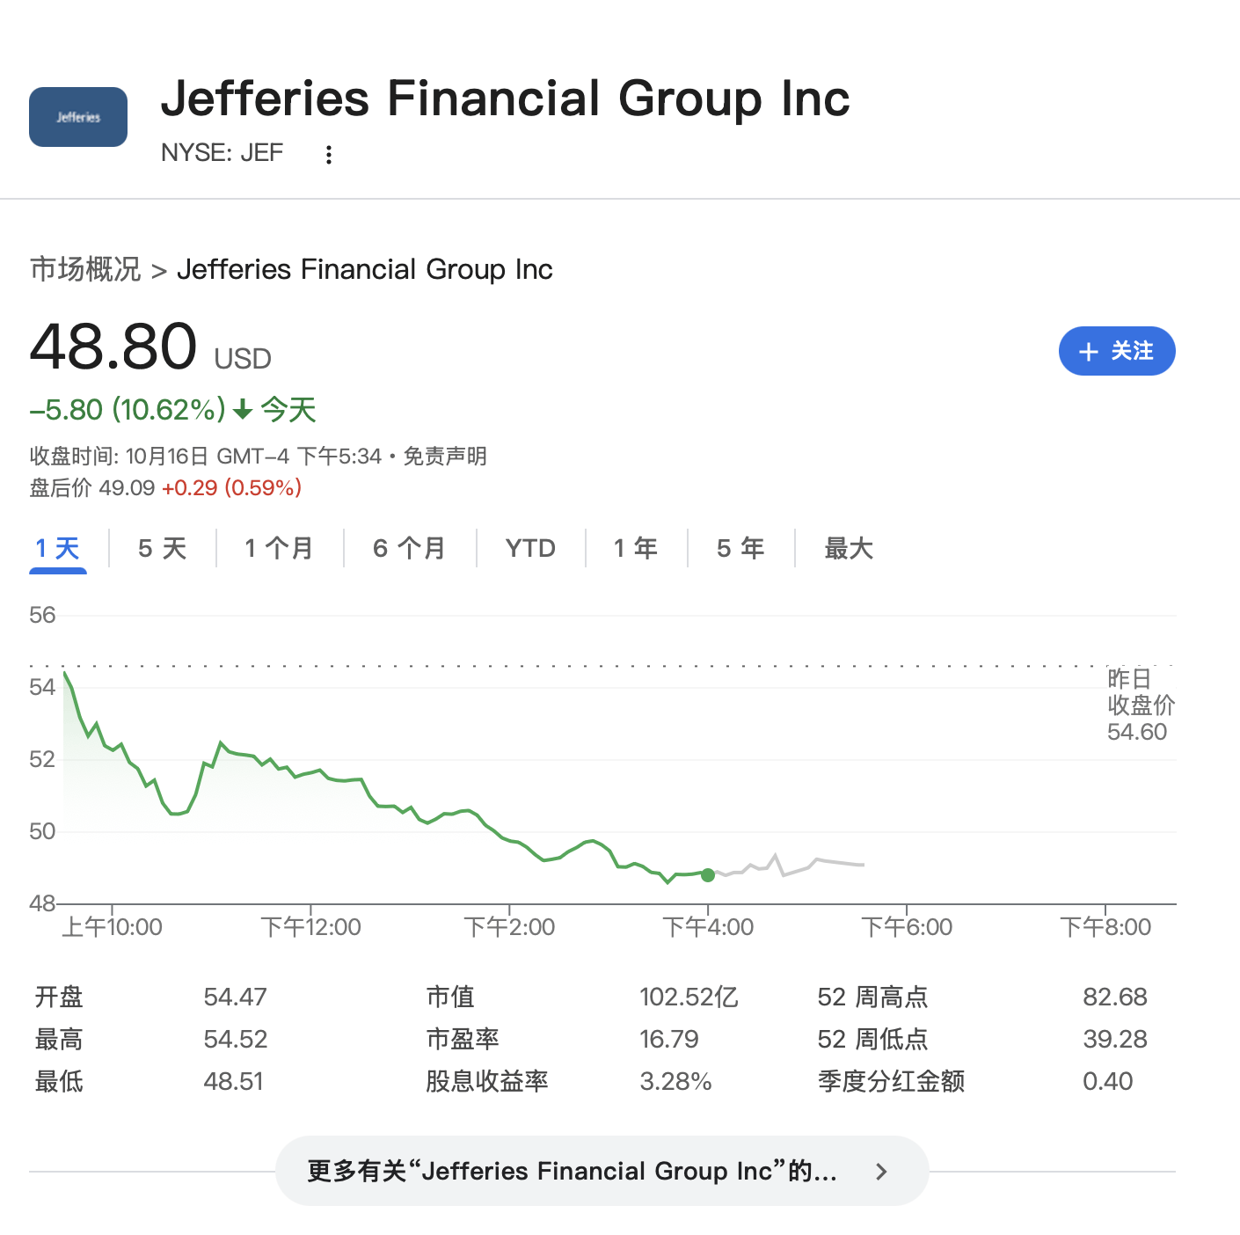The image size is (1240, 1235).
Task: Click the NYSE: JEF ticker label
Action: tap(222, 153)
